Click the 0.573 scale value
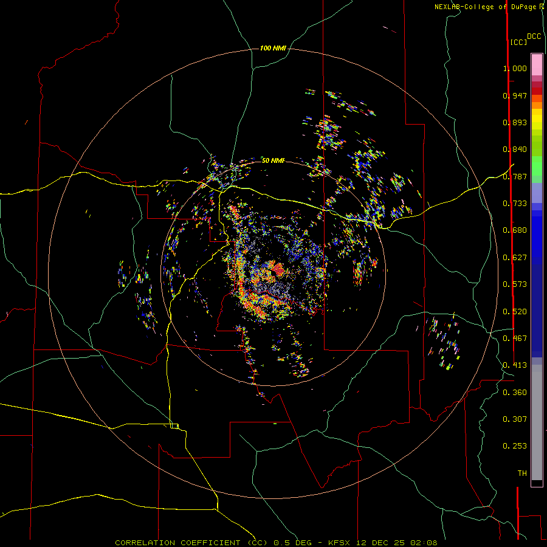The width and height of the screenshot is (547, 547). click(x=515, y=284)
